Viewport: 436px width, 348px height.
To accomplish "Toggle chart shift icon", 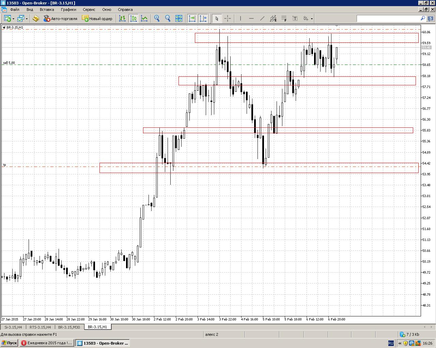I will click(x=203, y=19).
